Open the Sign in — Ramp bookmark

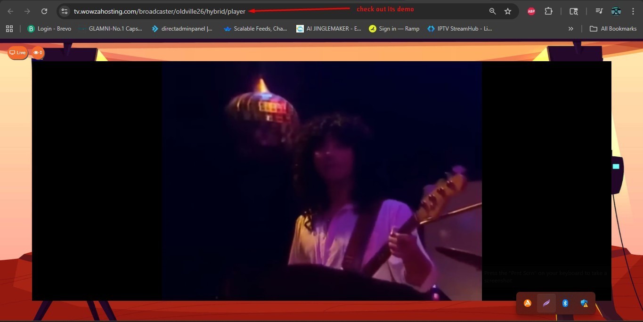click(394, 29)
